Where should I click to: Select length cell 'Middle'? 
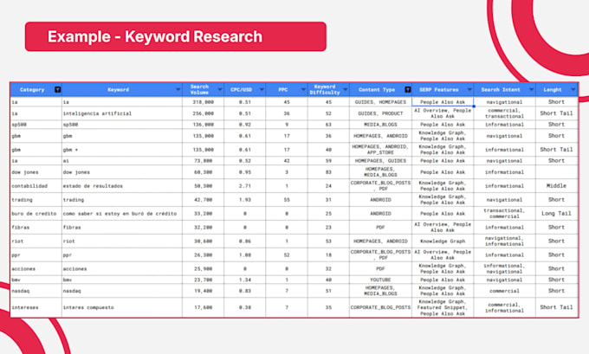(x=557, y=186)
